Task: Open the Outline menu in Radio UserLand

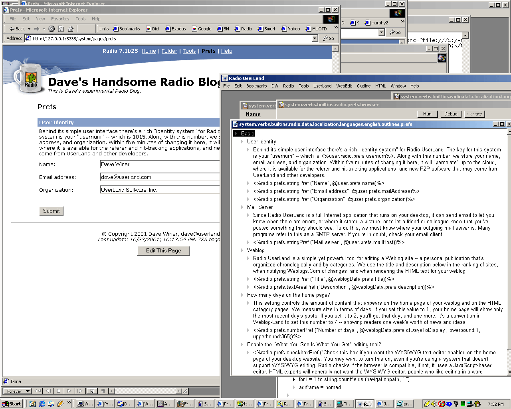Action: click(363, 86)
